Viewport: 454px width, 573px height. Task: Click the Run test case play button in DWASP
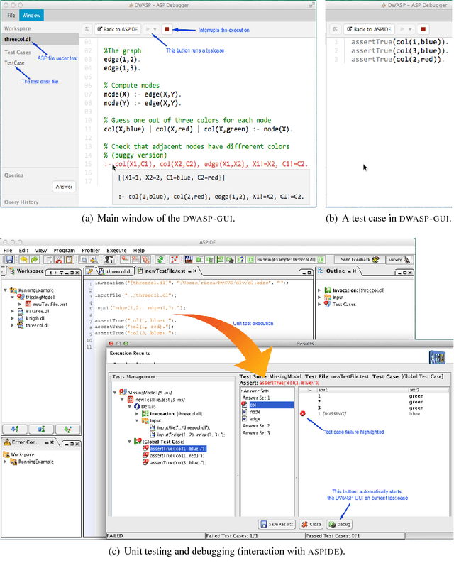(148, 29)
